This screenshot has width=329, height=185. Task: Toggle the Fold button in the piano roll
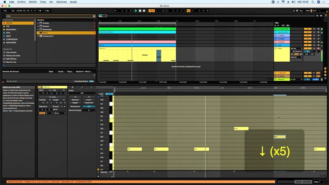101,94
